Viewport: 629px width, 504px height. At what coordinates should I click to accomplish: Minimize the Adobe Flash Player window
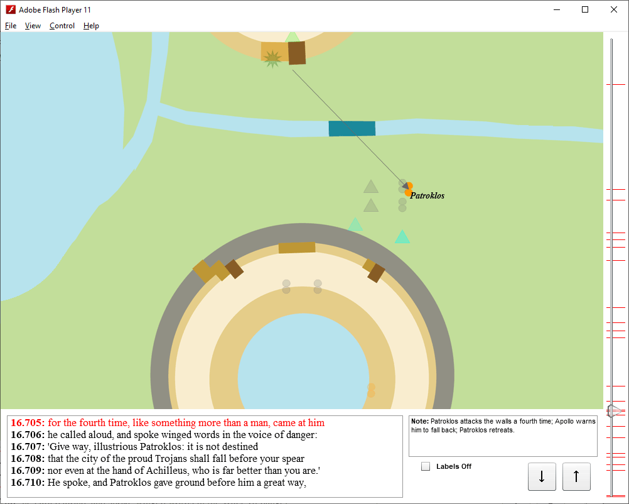(556, 9)
